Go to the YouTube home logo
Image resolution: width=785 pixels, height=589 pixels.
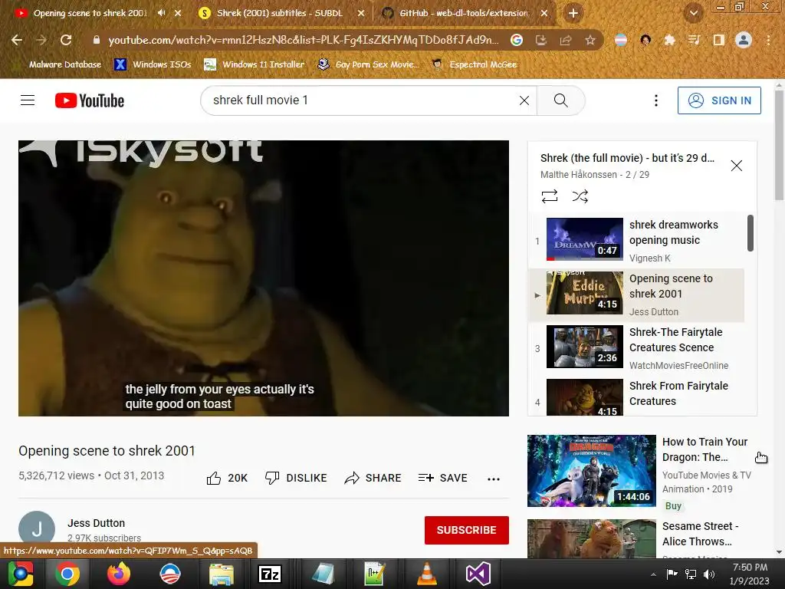click(x=90, y=100)
